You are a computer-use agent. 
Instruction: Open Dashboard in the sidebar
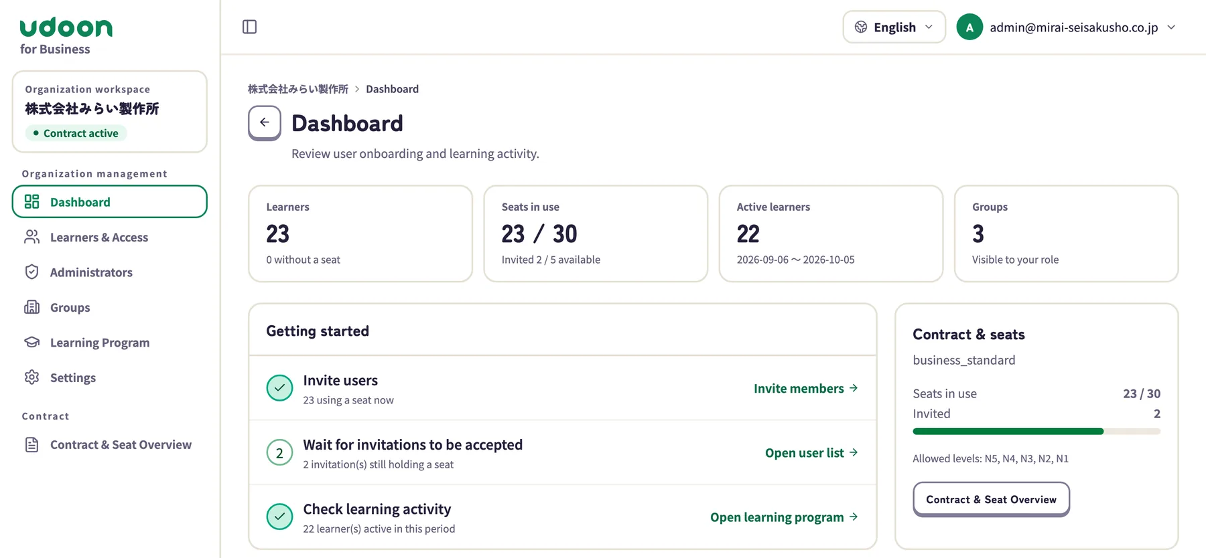pyautogui.click(x=110, y=201)
